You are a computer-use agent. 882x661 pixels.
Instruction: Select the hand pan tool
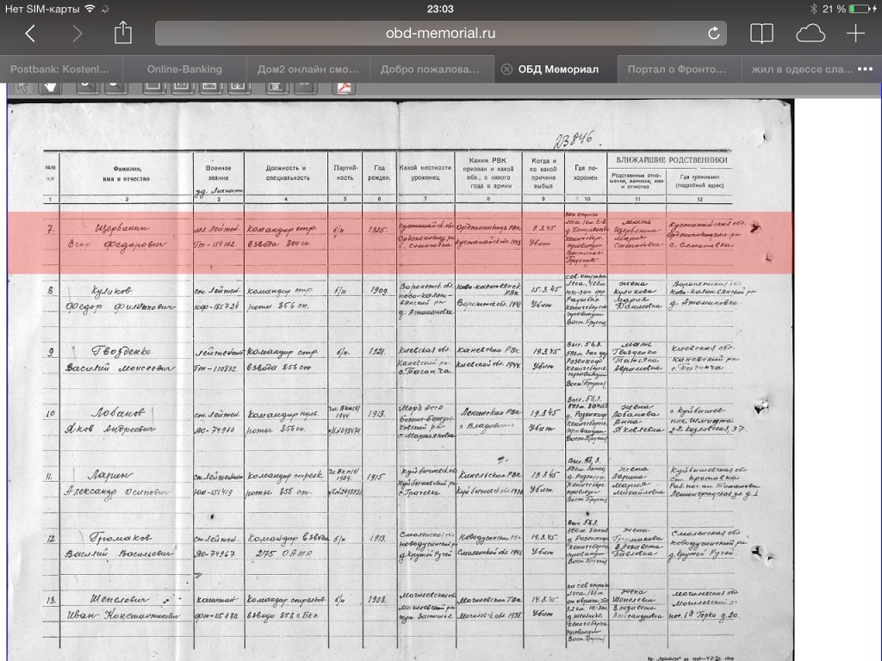pyautogui.click(x=51, y=87)
